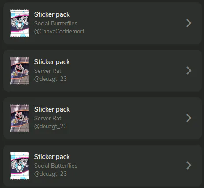Screen dimensions: 204x188
Task: Click the Sticker pack title of the first Server Rat
Action: click(x=52, y=62)
